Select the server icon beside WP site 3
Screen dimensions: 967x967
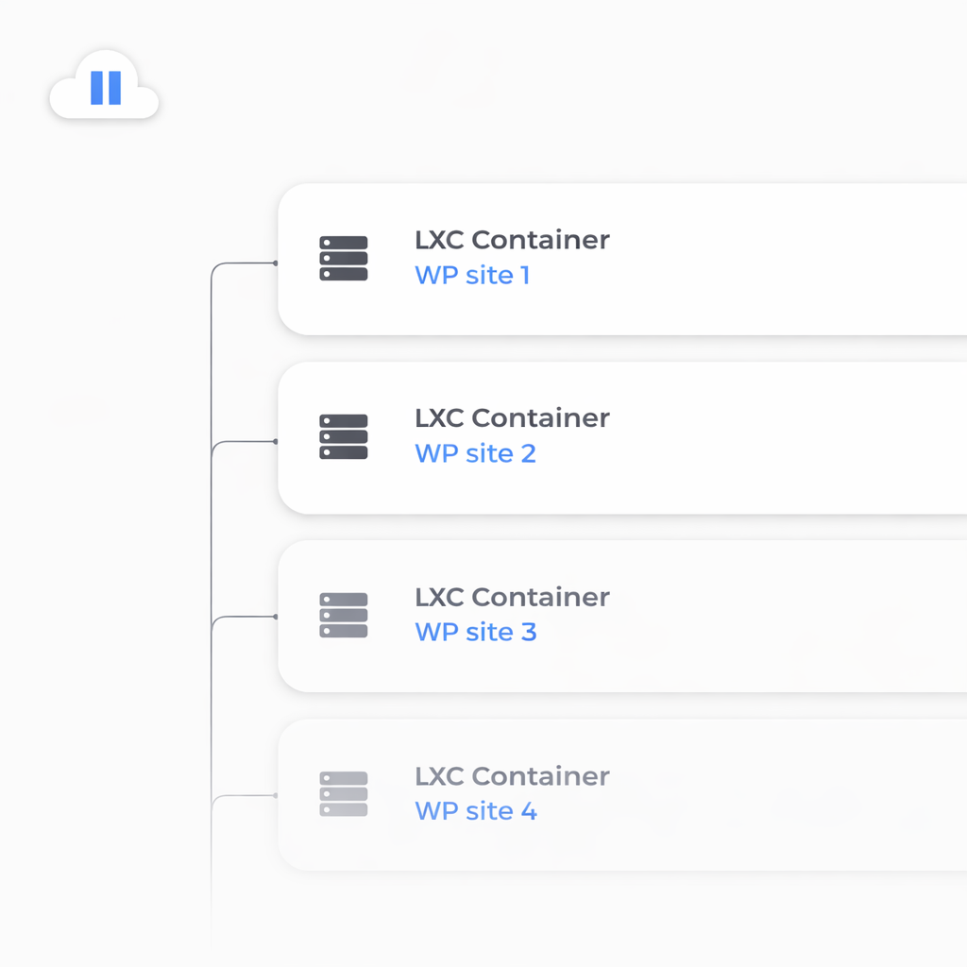click(x=344, y=616)
